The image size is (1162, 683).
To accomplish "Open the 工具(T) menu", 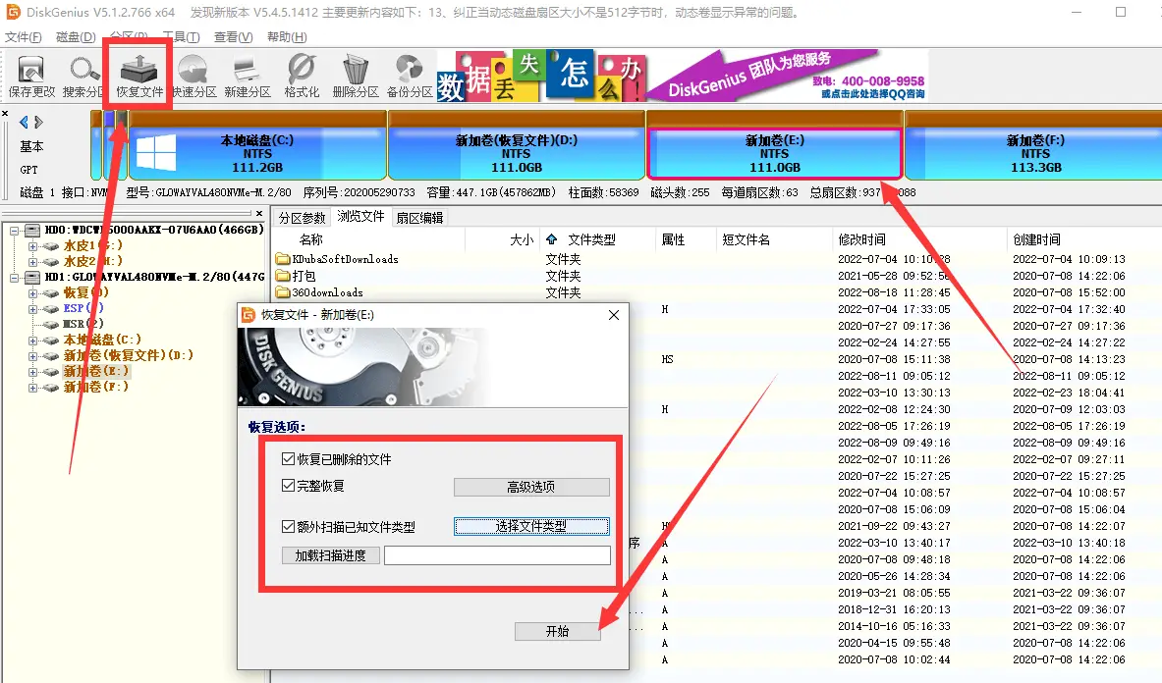I will point(181,37).
